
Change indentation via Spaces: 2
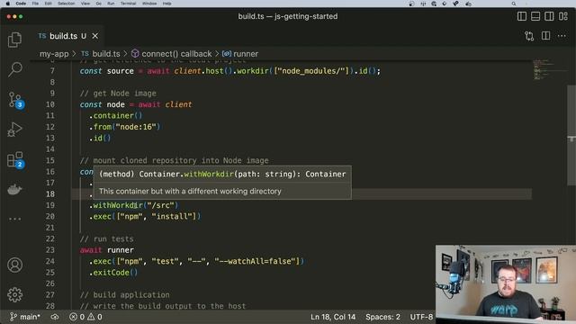point(382,317)
